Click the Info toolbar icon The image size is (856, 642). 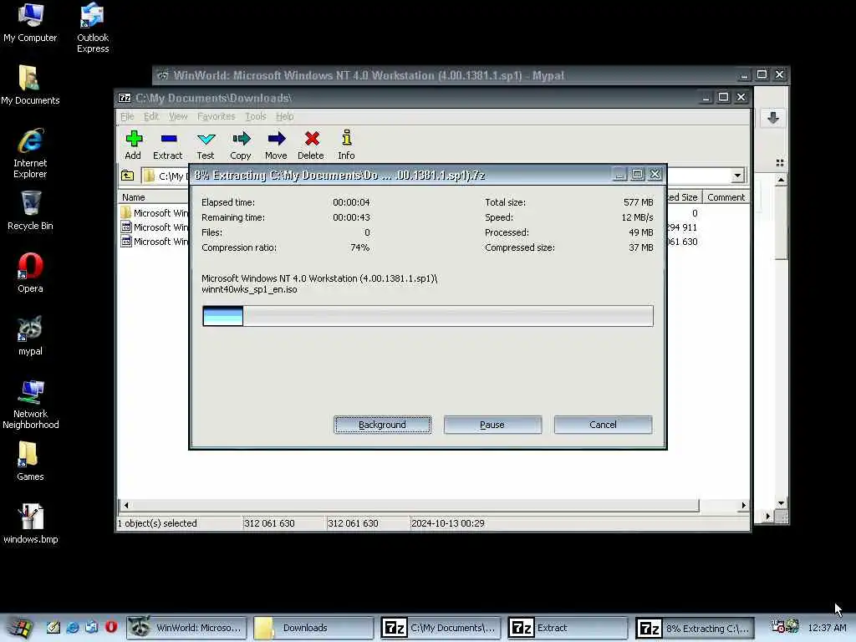(346, 145)
